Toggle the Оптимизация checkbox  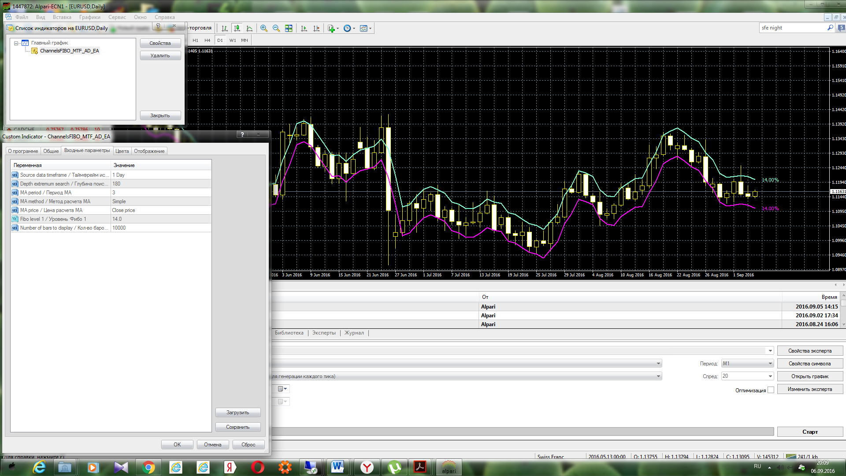coord(771,390)
